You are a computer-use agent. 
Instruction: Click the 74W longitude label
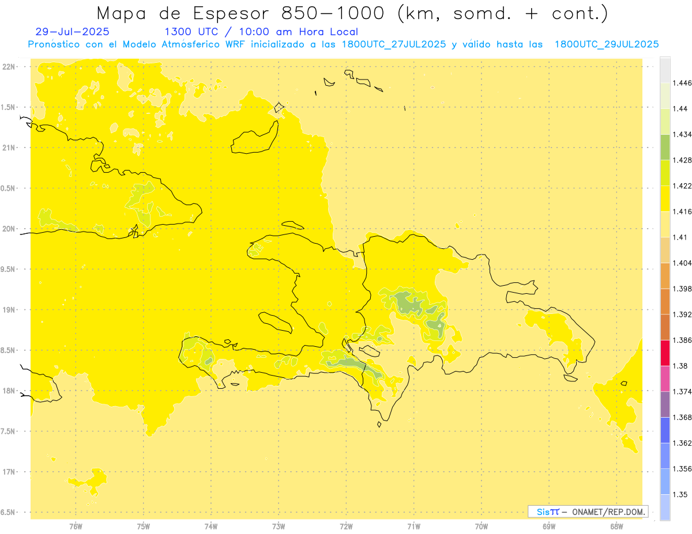click(211, 527)
